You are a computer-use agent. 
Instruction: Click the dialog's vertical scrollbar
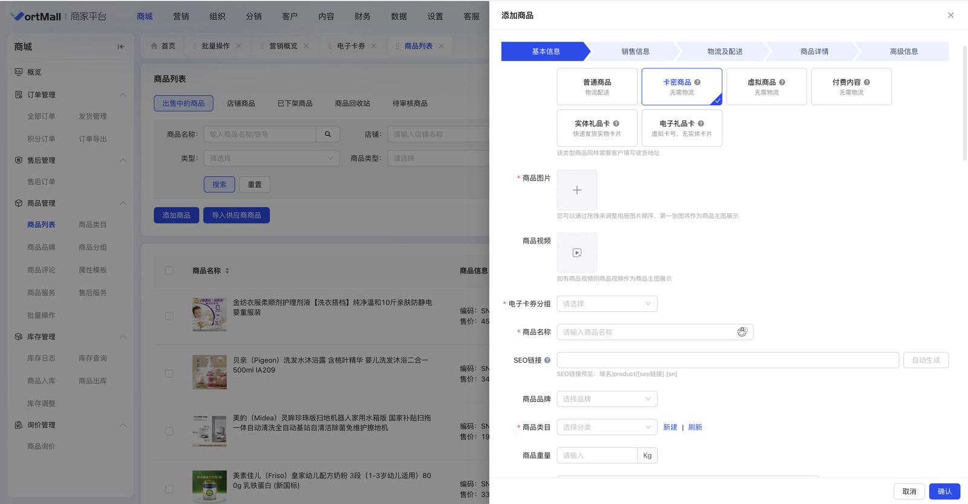click(964, 103)
